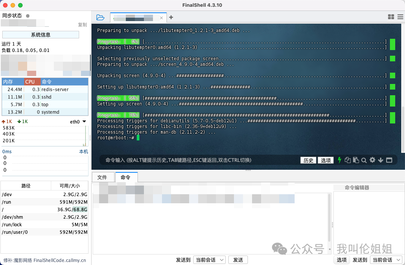
Task: Open the connection manager folder icon
Action: coord(100,18)
